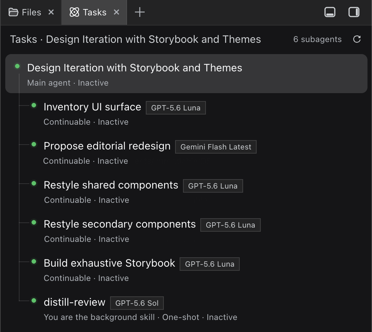The width and height of the screenshot is (372, 332).
Task: Click status dot beside Restyle secondary components
Action: point(34,222)
